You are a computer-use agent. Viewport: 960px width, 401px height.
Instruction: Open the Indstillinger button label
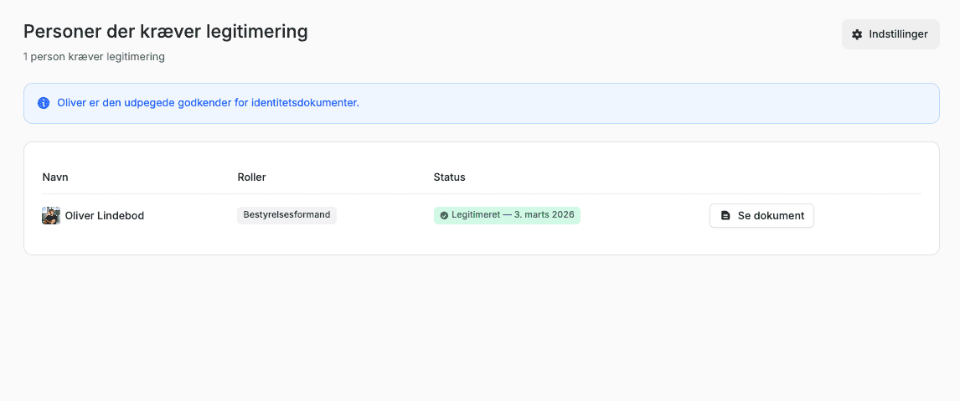[898, 34]
